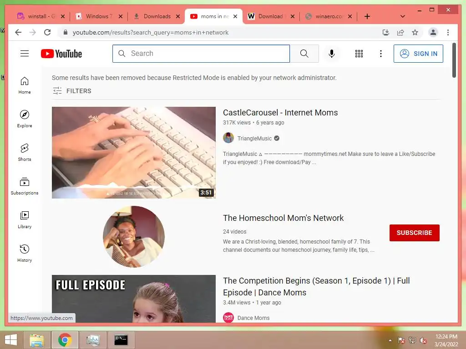Open Library in the sidebar
466x349 pixels.
tap(25, 219)
